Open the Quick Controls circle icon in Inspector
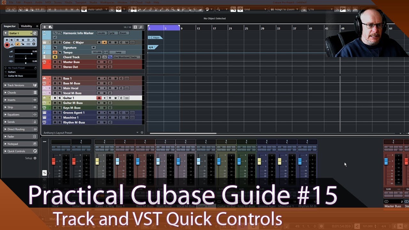The image size is (409, 230). tap(35, 151)
